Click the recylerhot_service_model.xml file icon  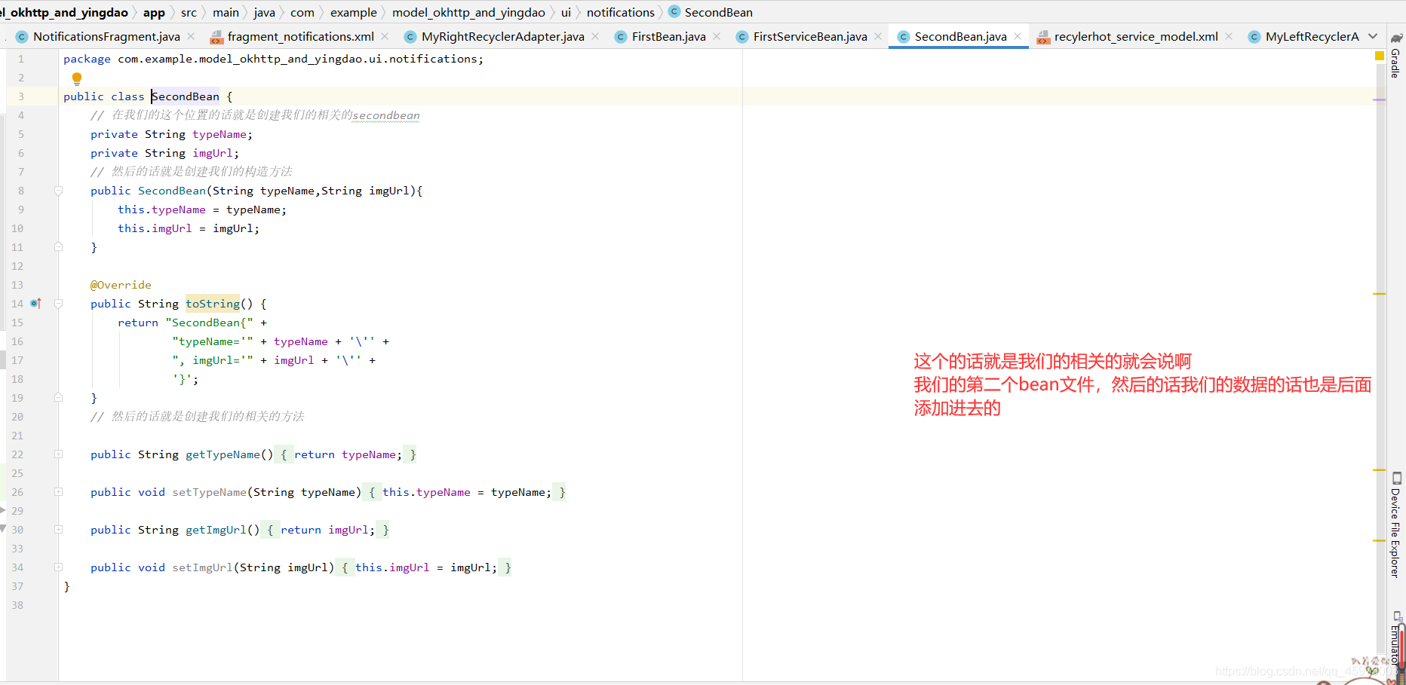[1043, 36]
